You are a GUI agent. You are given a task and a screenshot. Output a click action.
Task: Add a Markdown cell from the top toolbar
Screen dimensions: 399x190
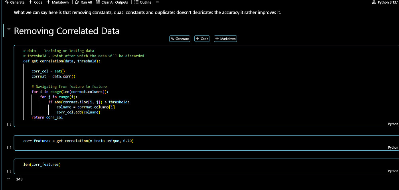point(57,2)
